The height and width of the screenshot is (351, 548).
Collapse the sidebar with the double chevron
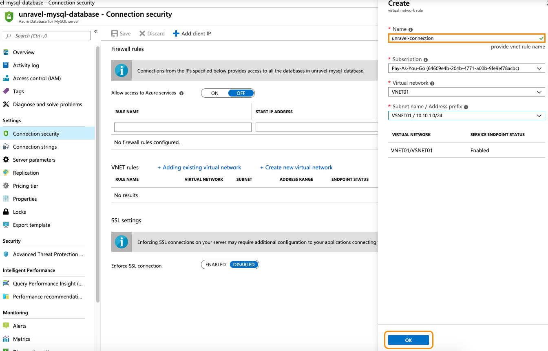(96, 31)
